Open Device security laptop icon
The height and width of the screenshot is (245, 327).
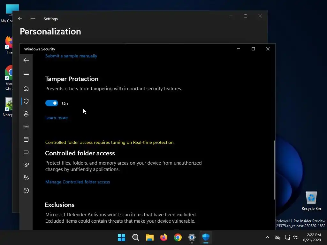click(x=26, y=152)
